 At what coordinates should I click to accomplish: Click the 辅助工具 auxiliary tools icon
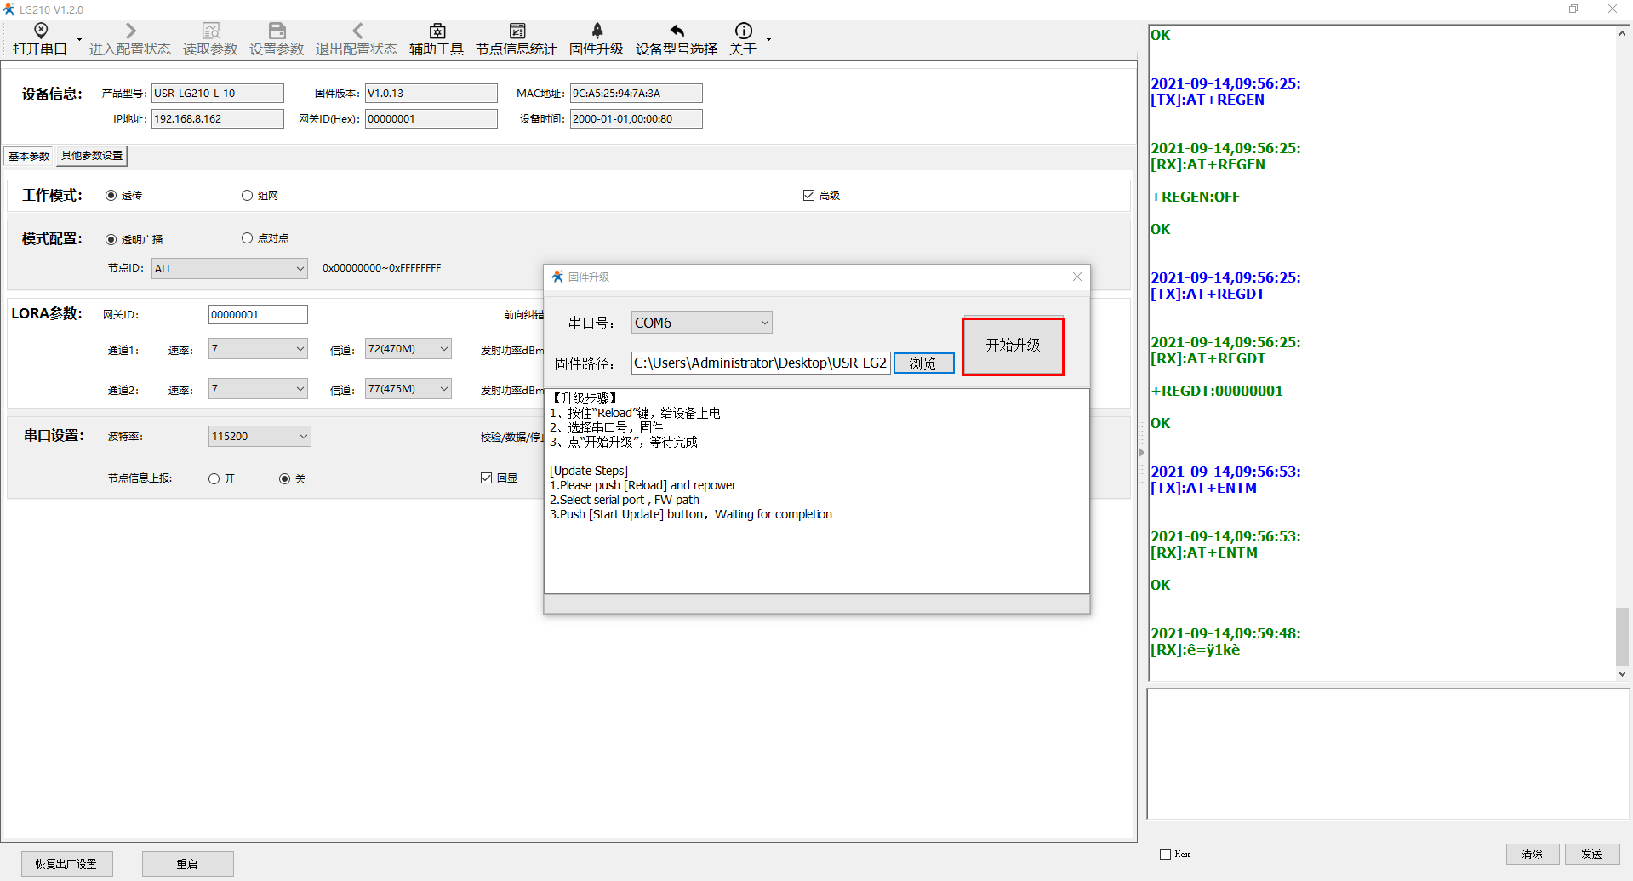tap(437, 31)
